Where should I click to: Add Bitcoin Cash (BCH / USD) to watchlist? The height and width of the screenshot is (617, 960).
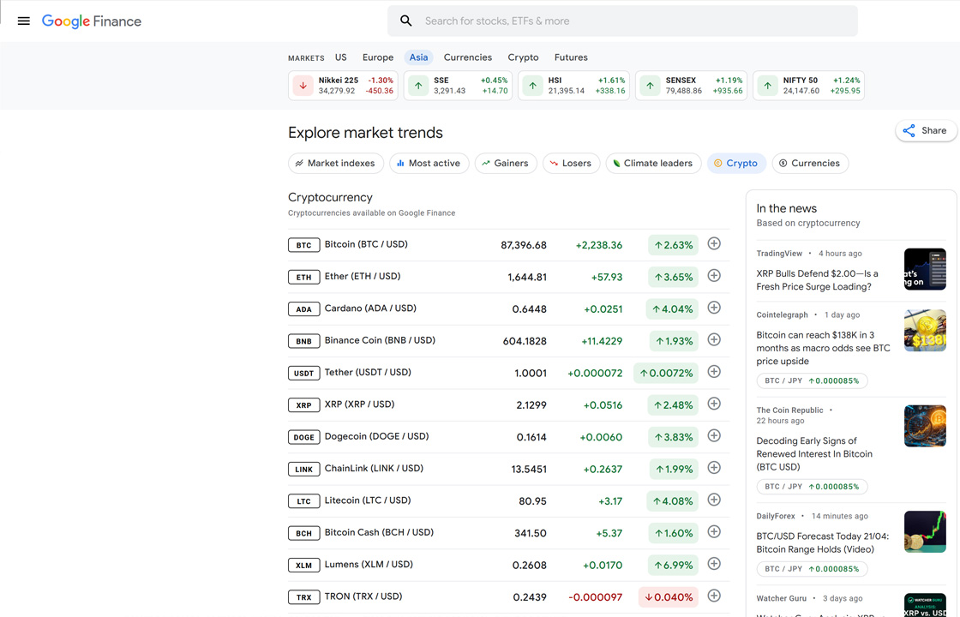[x=714, y=531]
